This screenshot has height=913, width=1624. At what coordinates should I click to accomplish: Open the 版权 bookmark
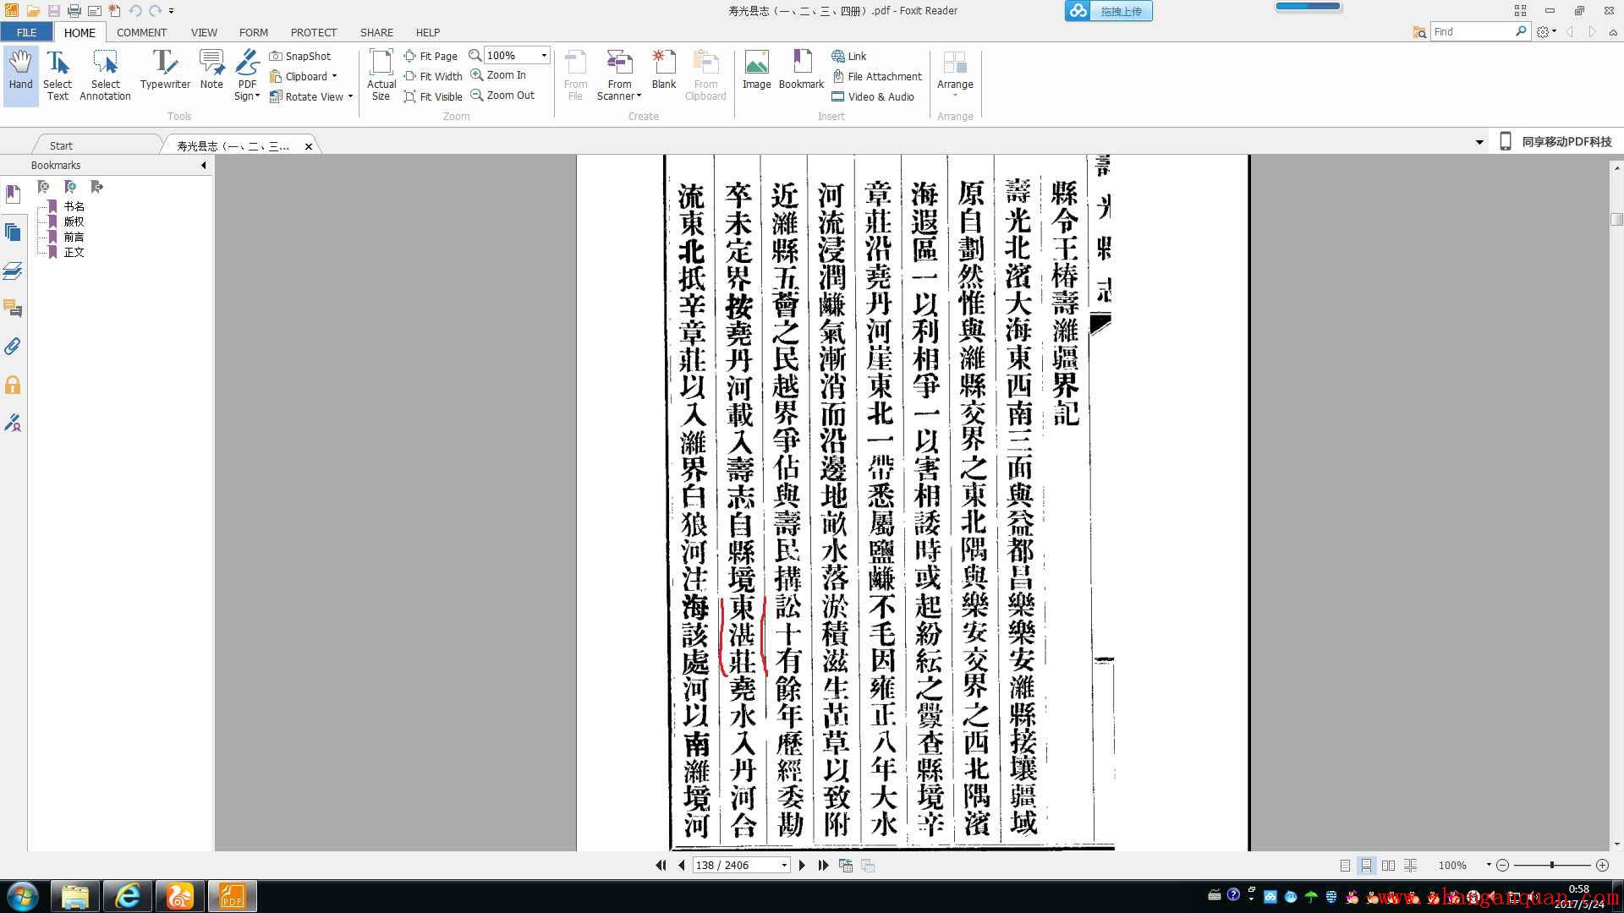point(74,221)
